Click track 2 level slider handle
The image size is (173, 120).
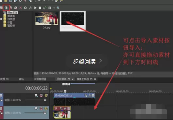point(45,113)
